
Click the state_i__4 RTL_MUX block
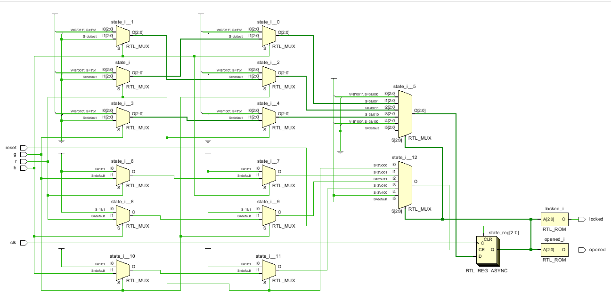point(269,117)
